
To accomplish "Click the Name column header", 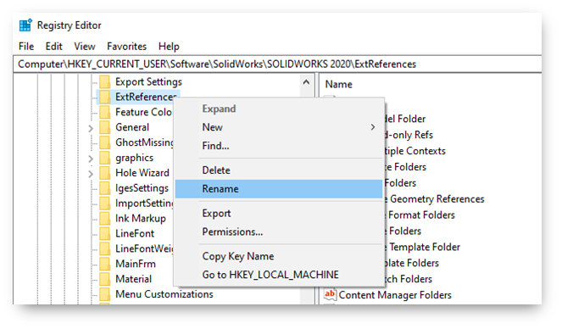I will (x=339, y=84).
